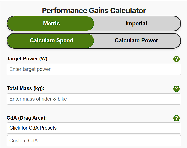The height and width of the screenshot is (148, 187).
Task: Click the CdA Drag Area help icon
Action: pos(176,118)
